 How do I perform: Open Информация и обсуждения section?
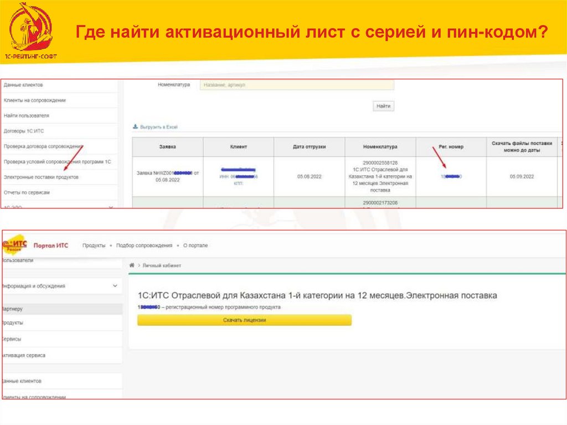(62, 285)
